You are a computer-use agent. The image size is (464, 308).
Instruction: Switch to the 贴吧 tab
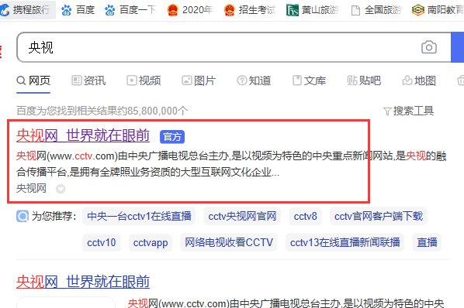tap(364, 80)
